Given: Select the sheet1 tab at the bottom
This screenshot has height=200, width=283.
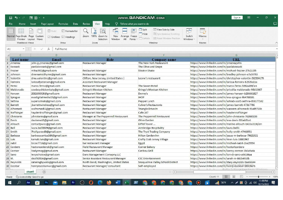Looking at the screenshot, I should 30,172.
